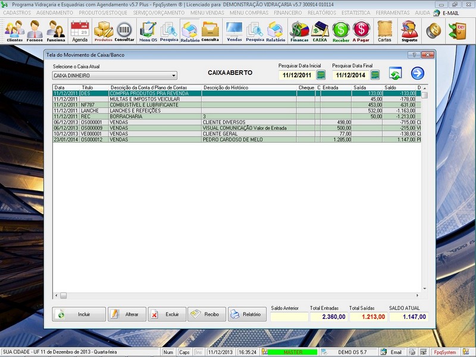The width and height of the screenshot is (476, 357).
Task: Expand the Caixa Atual dropdown
Action: (x=174, y=76)
